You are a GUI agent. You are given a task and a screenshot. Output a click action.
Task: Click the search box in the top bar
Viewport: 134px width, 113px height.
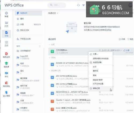coord(57,5)
